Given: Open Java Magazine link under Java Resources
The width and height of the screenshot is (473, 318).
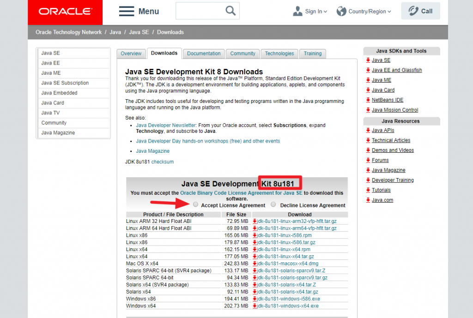Looking at the screenshot, I should (388, 170).
